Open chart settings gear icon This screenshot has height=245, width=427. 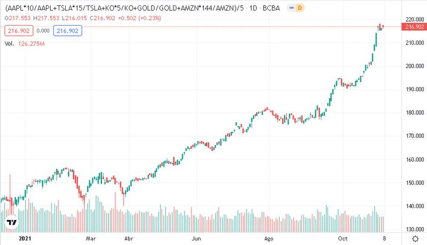tap(415, 238)
